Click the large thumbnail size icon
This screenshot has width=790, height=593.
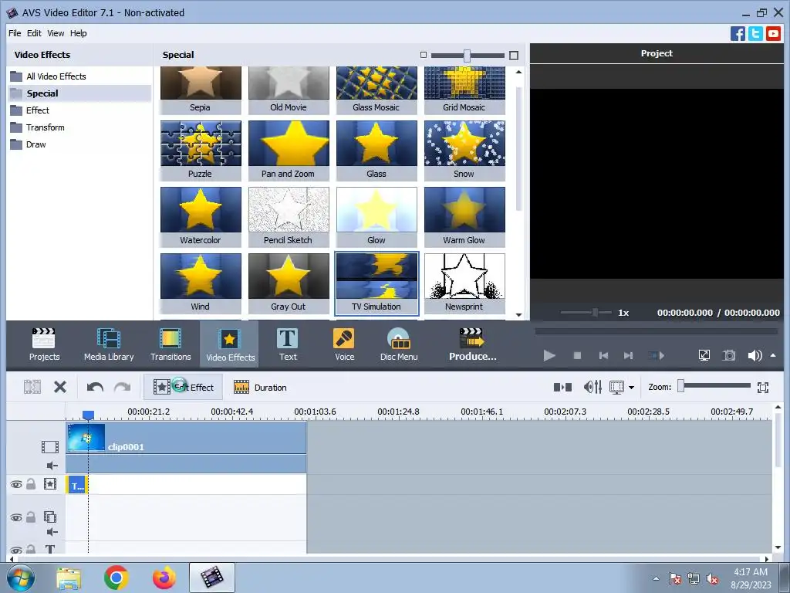pos(513,56)
